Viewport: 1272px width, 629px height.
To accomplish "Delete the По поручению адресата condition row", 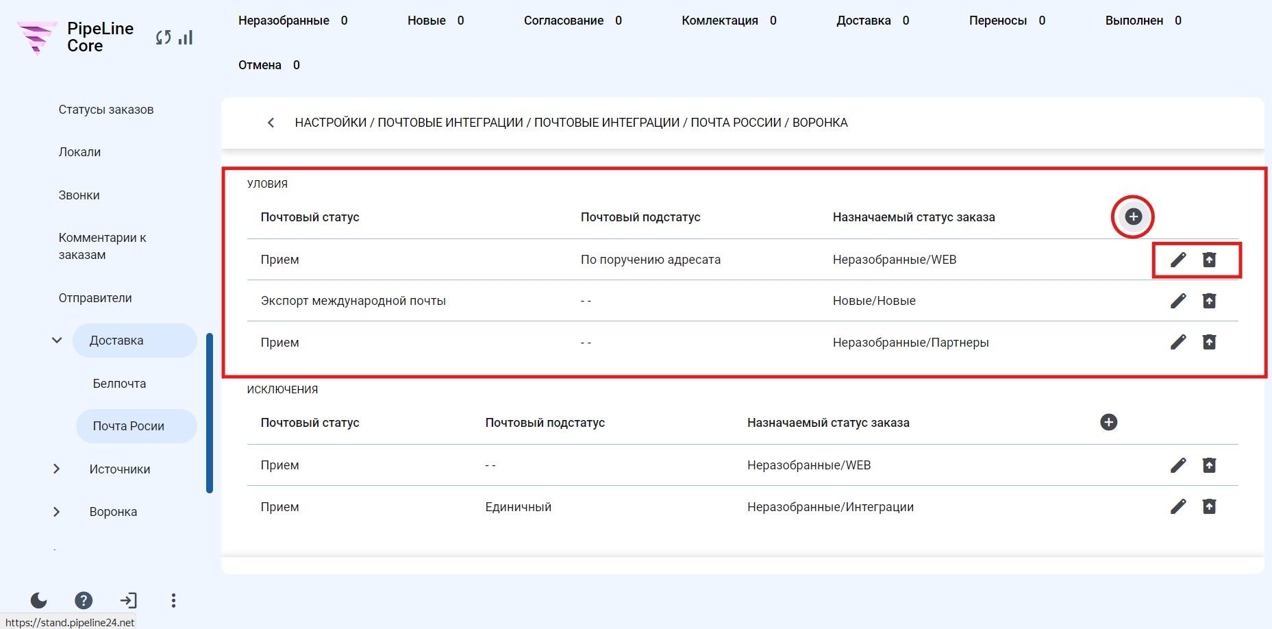I will (1209, 260).
